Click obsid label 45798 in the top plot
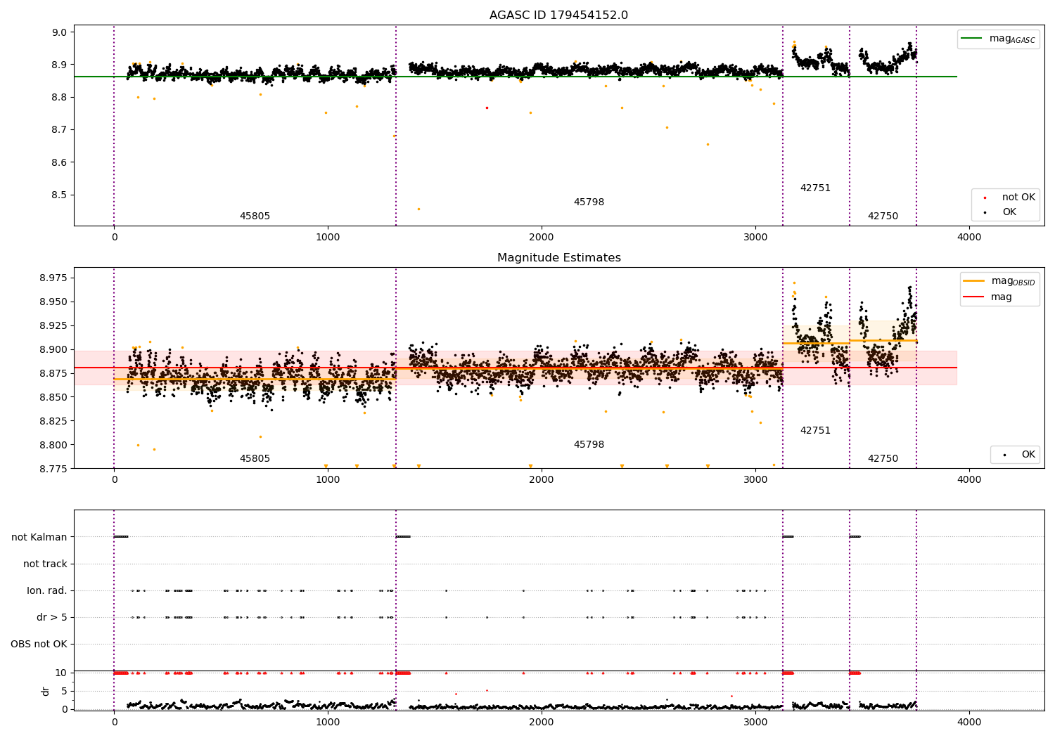Screen dimensions: 1055x738 click(589, 202)
